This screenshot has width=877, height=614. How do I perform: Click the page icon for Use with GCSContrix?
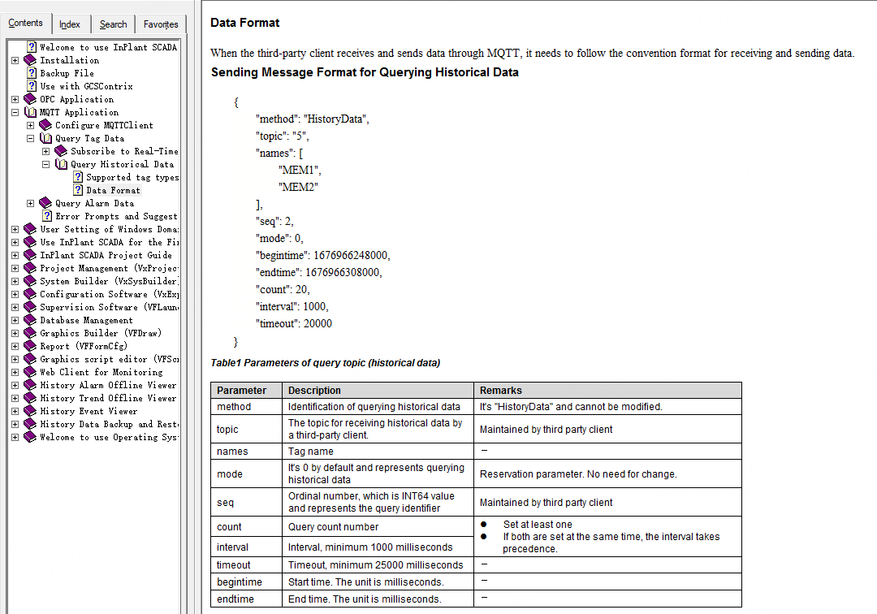(32, 86)
